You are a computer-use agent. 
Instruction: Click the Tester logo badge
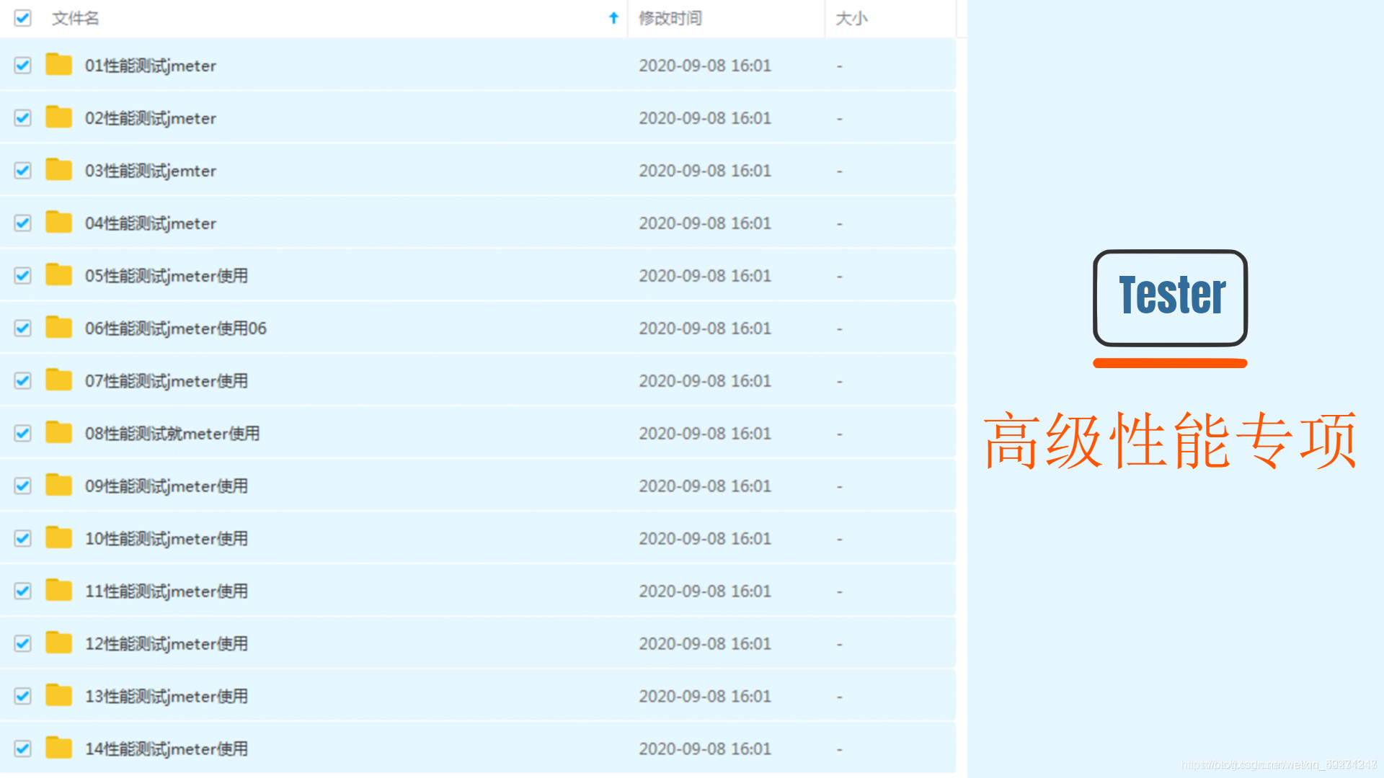1170,297
